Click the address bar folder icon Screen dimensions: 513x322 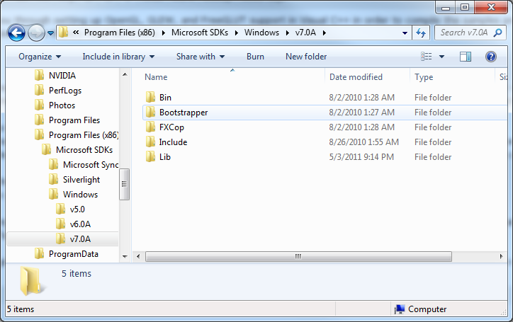64,33
